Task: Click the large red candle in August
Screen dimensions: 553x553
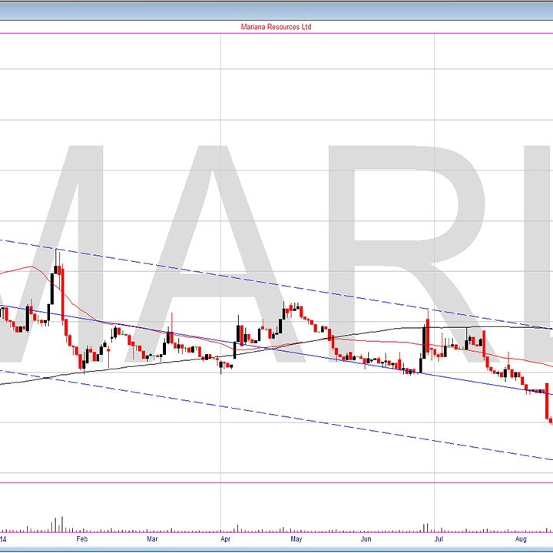Action: tap(547, 401)
